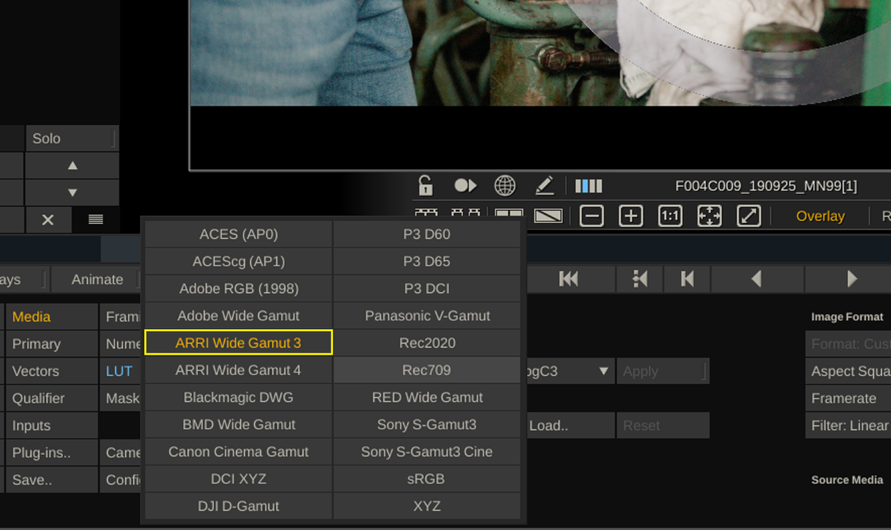Move the layer up with up arrow
The height and width of the screenshot is (530, 891).
tap(72, 166)
